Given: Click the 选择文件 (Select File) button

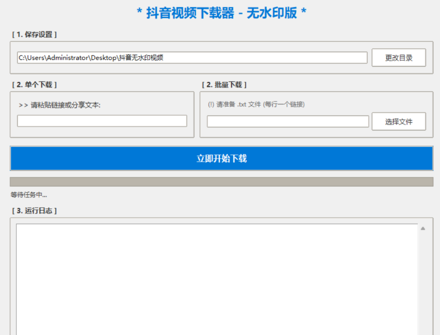Looking at the screenshot, I should [x=399, y=121].
